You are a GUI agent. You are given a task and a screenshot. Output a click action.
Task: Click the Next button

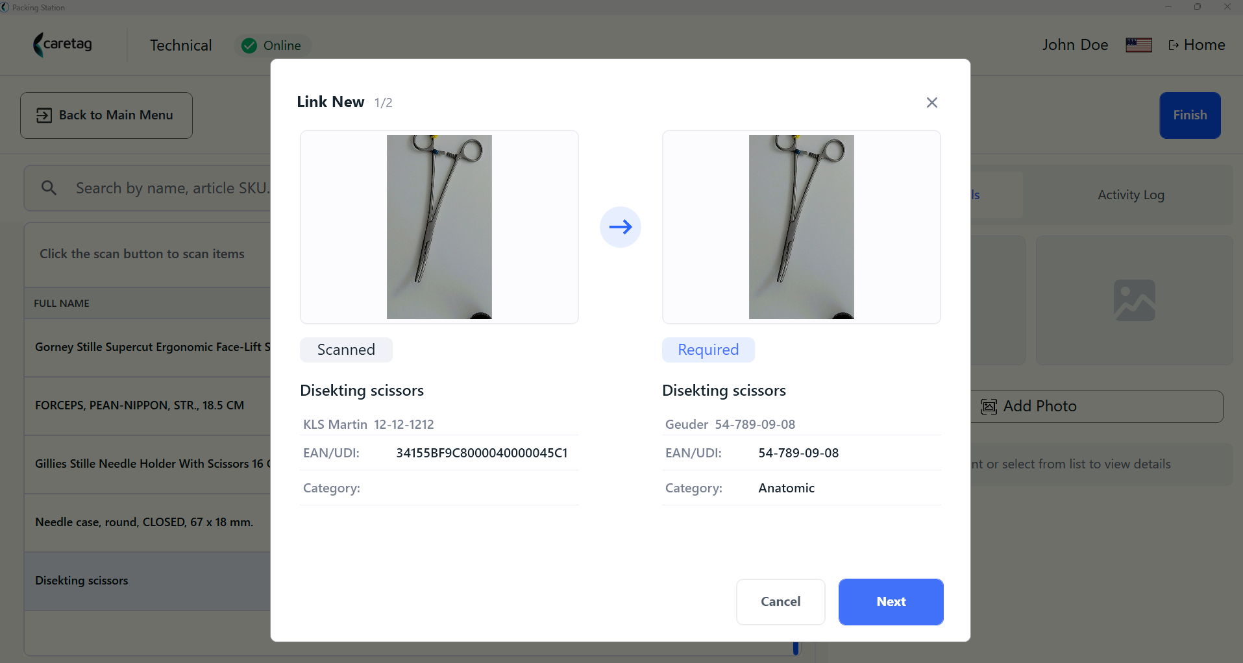click(x=891, y=602)
